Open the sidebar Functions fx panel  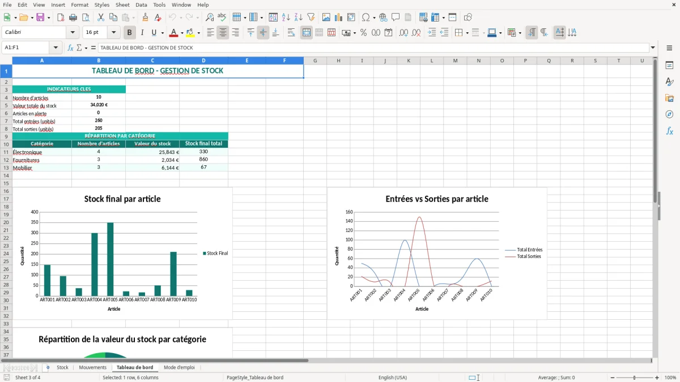tap(669, 131)
